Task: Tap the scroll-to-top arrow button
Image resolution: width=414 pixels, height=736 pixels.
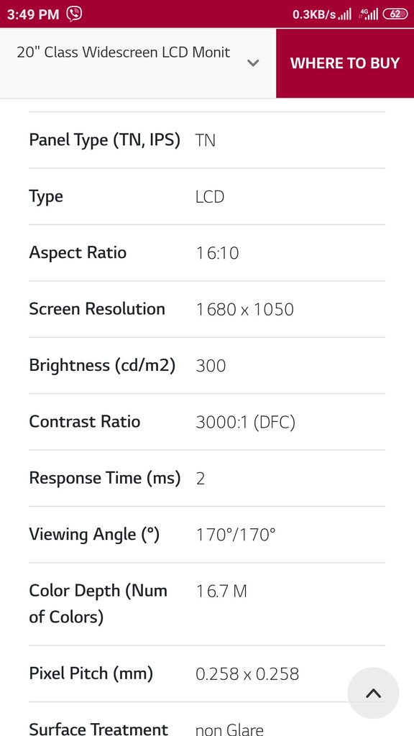Action: tap(373, 693)
